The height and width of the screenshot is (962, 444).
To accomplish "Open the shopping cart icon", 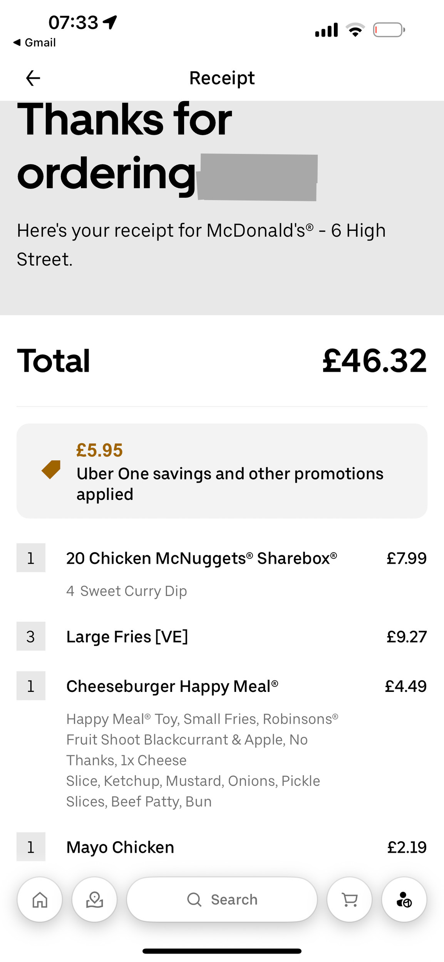I will click(349, 900).
